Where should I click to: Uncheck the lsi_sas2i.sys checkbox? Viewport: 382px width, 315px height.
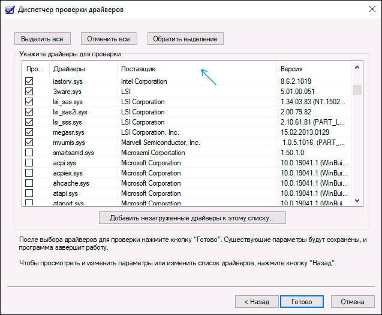point(29,111)
